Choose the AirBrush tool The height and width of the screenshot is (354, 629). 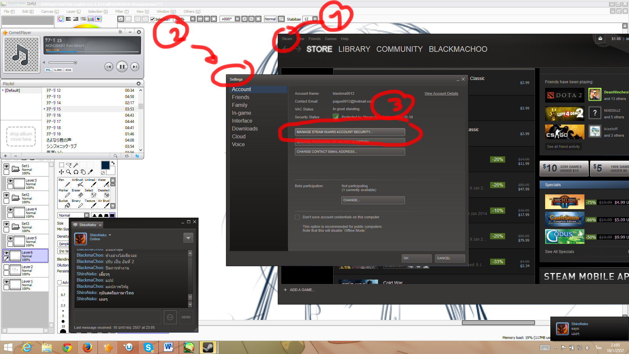[x=77, y=183]
